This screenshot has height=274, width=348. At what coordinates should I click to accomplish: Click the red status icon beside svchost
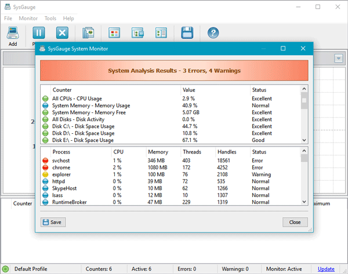point(45,160)
